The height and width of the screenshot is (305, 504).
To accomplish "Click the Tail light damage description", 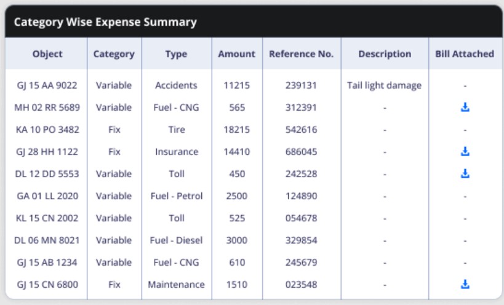I will click(385, 85).
